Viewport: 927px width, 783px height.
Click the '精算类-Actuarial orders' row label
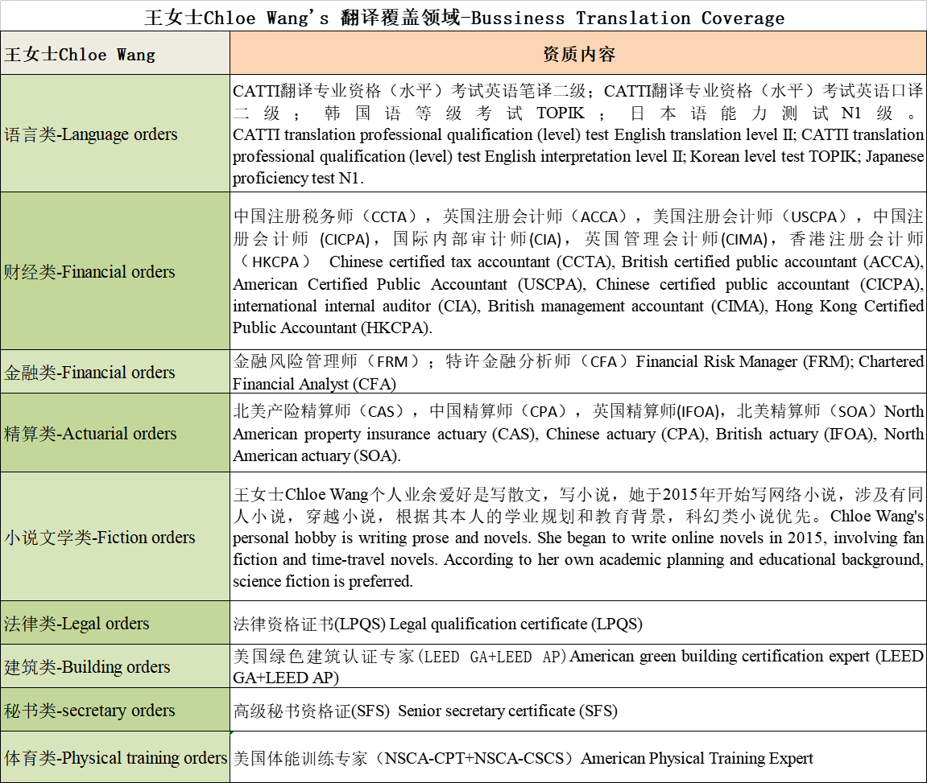tap(115, 433)
